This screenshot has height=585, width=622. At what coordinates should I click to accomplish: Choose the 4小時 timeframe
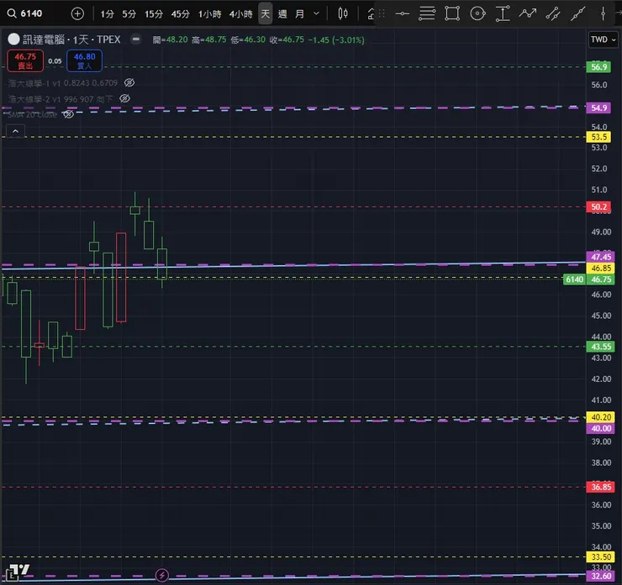(240, 14)
